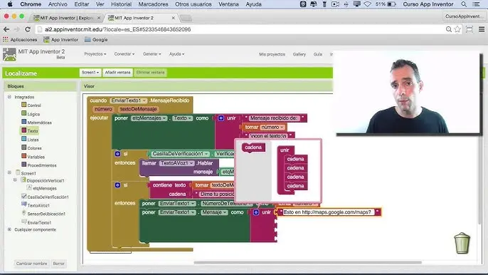The height and width of the screenshot is (275, 488).
Task: Click the App Inventor bookmark in bookmarks bar
Action: [61, 40]
